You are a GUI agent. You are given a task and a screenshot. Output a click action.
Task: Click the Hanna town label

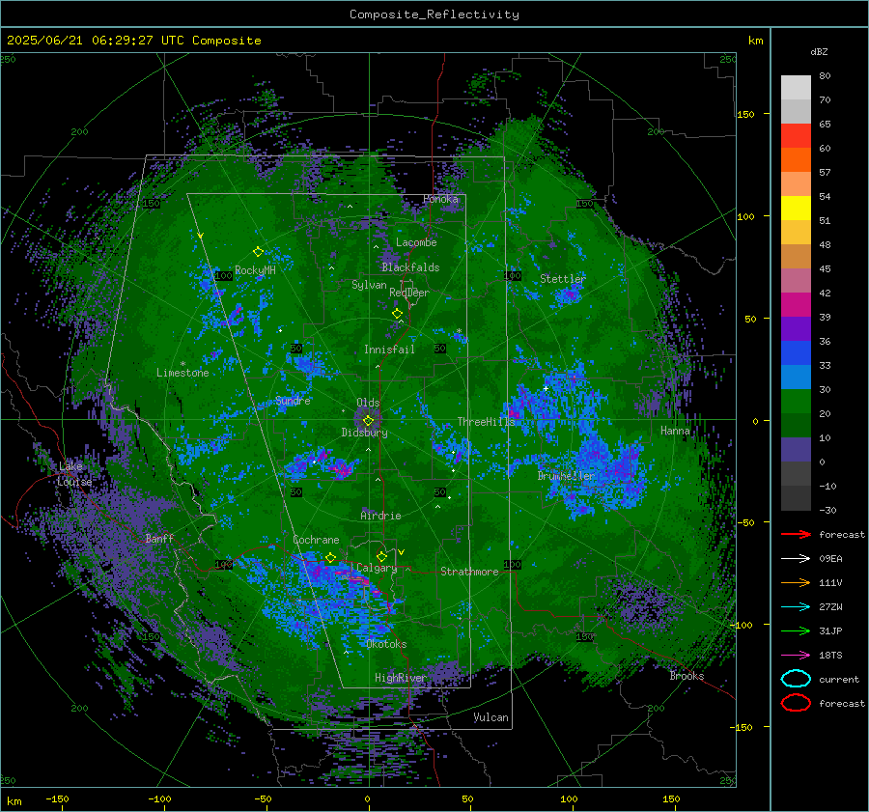pos(675,431)
